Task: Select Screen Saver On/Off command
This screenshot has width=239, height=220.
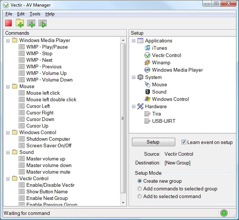Action: [49, 145]
